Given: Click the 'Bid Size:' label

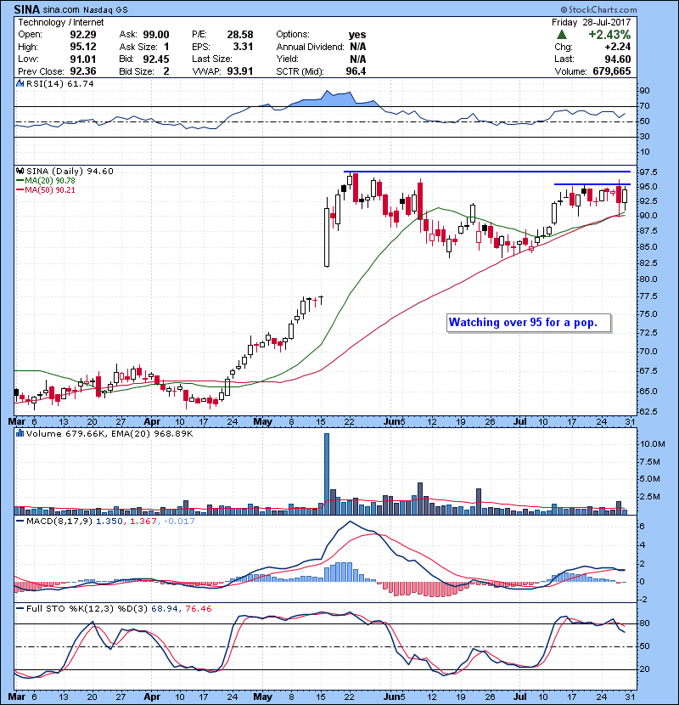Looking at the screenshot, I should click(136, 71).
